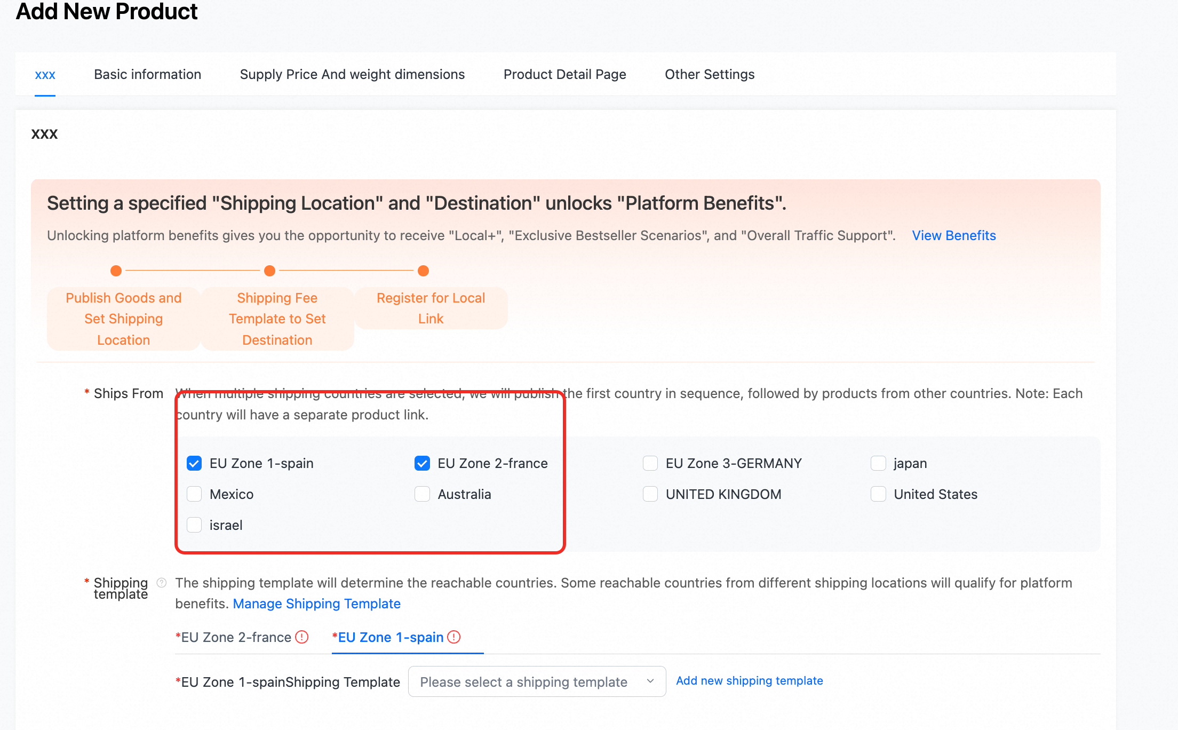The height and width of the screenshot is (730, 1178).
Task: Open Supply Price And weight dimensions tab
Action: coord(352,74)
